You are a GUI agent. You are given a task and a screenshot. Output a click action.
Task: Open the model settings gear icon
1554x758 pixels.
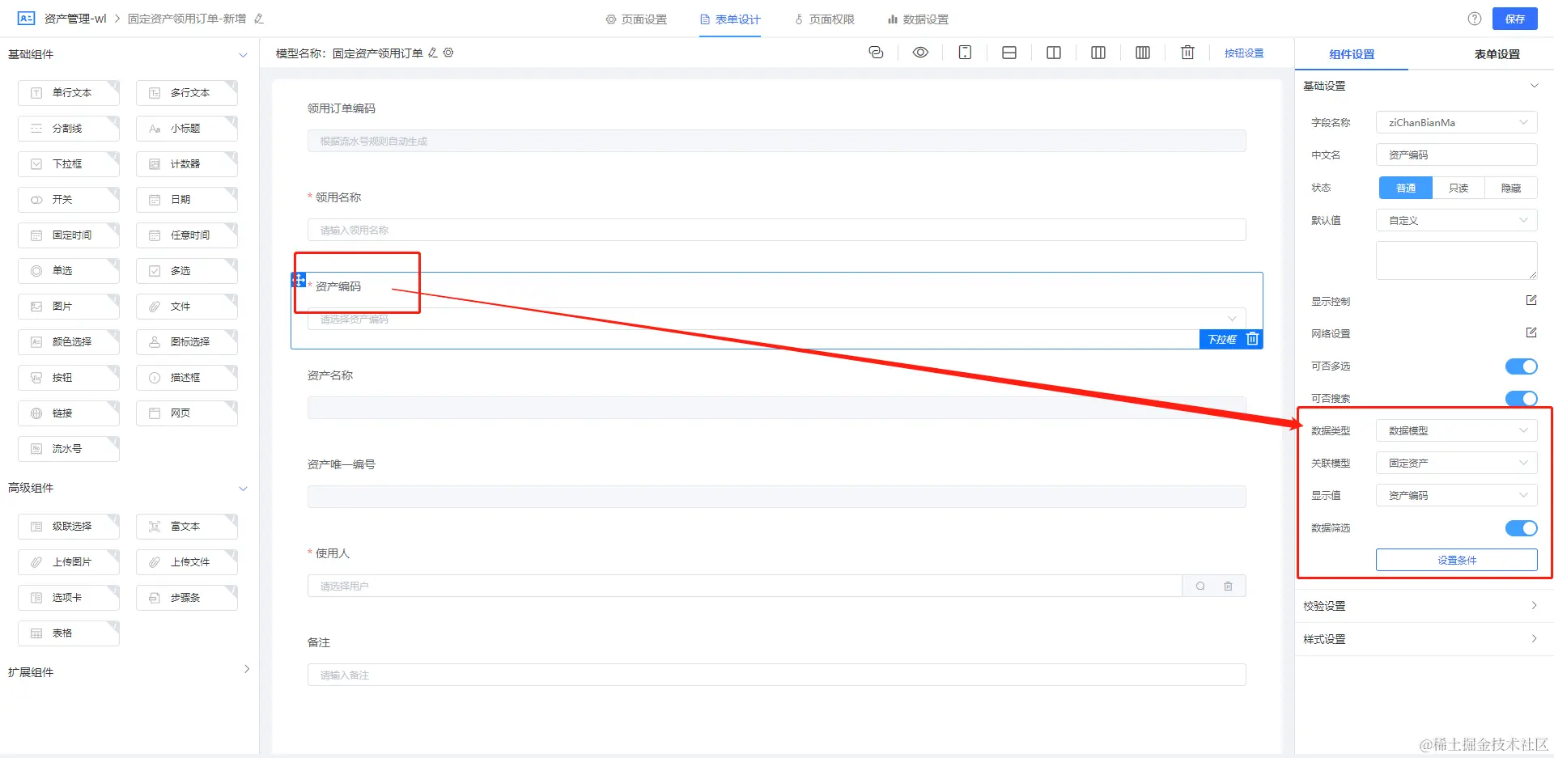448,53
